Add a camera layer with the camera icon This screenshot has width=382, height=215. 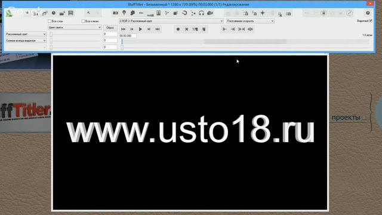point(115,13)
